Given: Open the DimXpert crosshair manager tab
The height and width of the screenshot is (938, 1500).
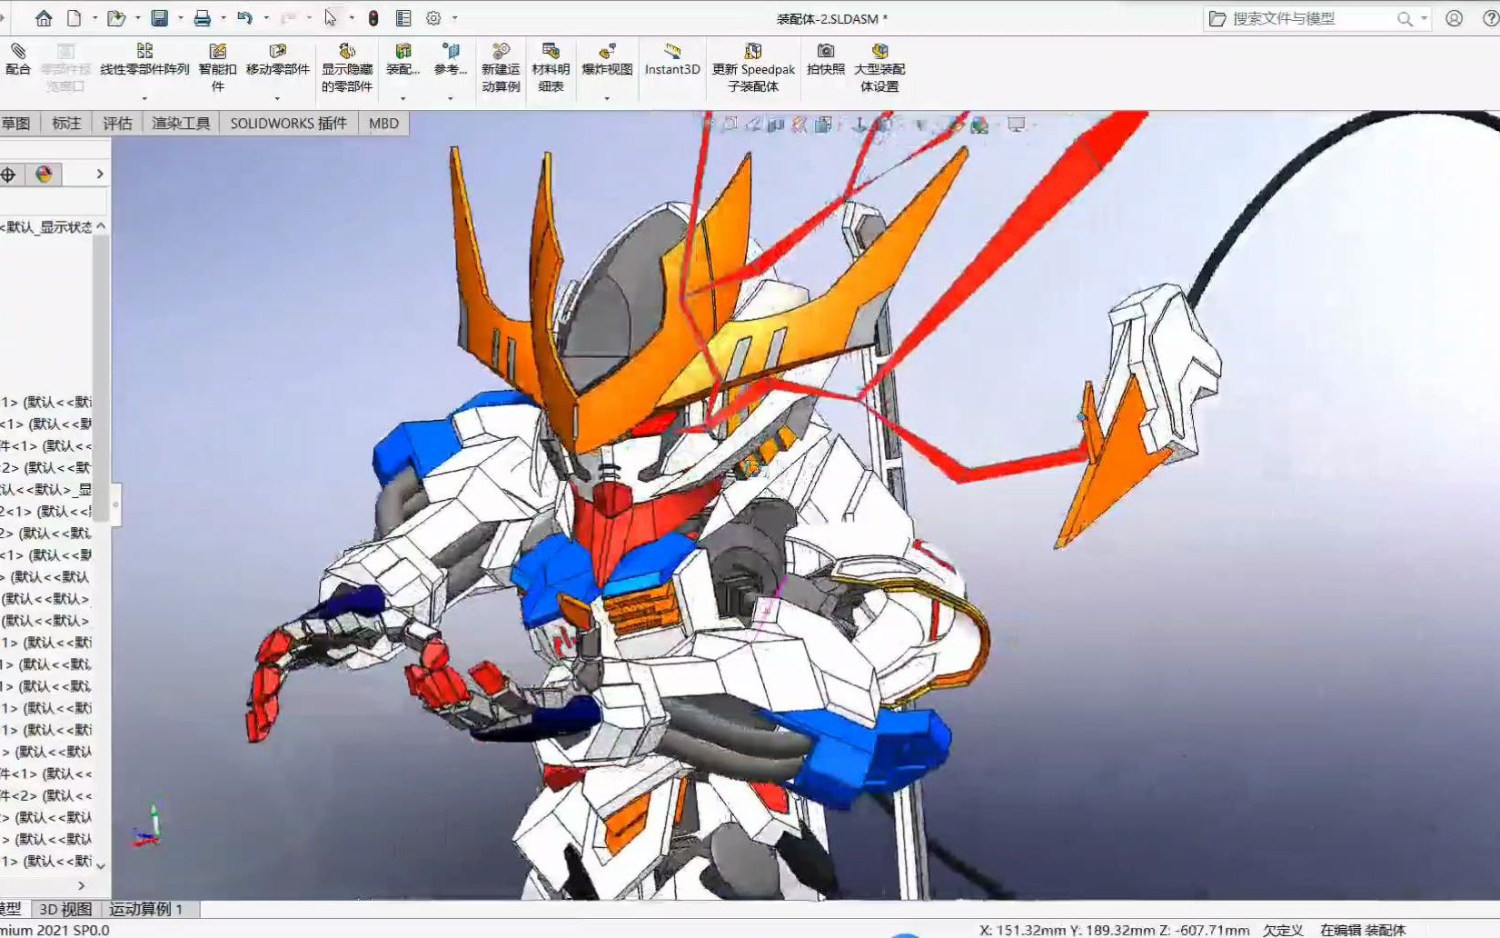Looking at the screenshot, I should (9, 175).
